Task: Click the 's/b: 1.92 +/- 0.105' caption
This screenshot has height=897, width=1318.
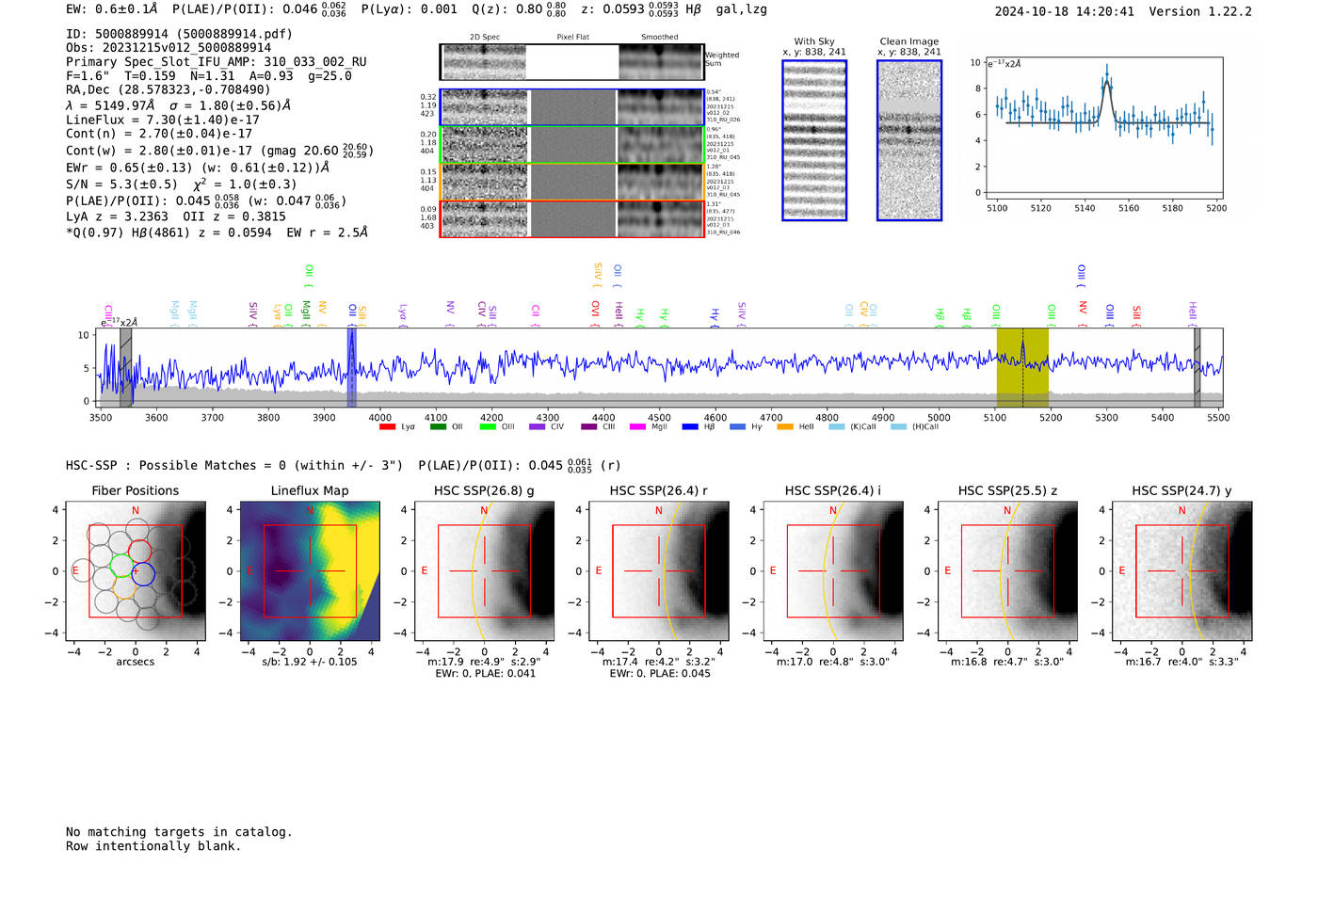Action: pos(310,662)
